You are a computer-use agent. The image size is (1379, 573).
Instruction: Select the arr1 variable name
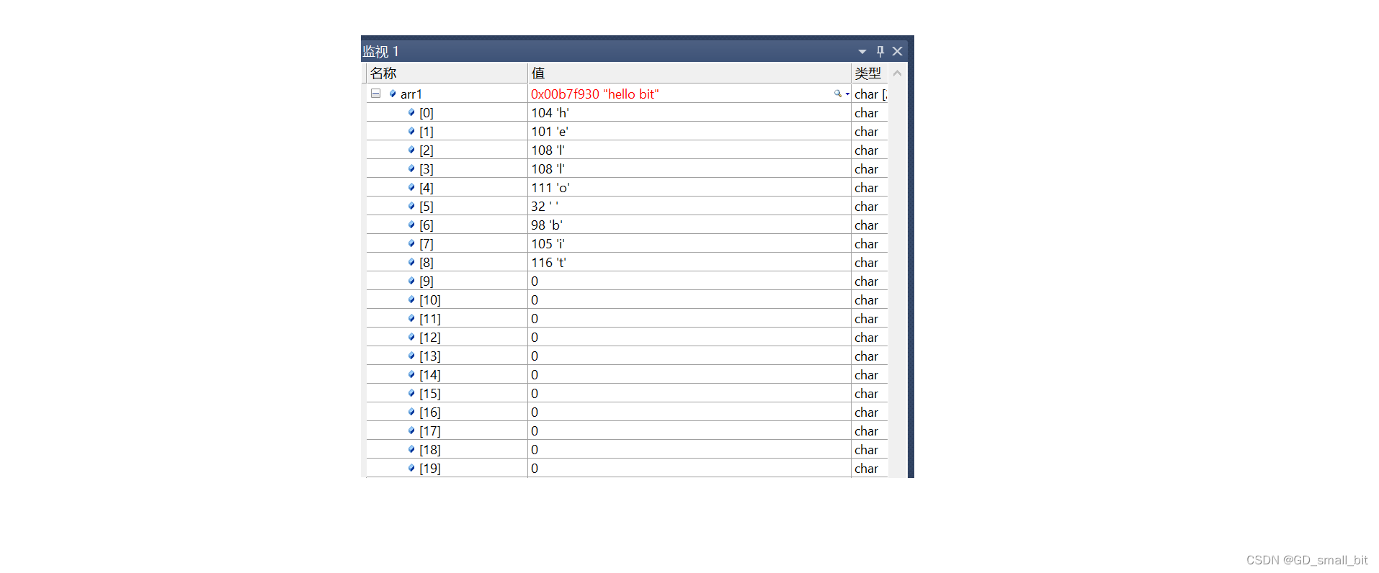click(x=411, y=94)
